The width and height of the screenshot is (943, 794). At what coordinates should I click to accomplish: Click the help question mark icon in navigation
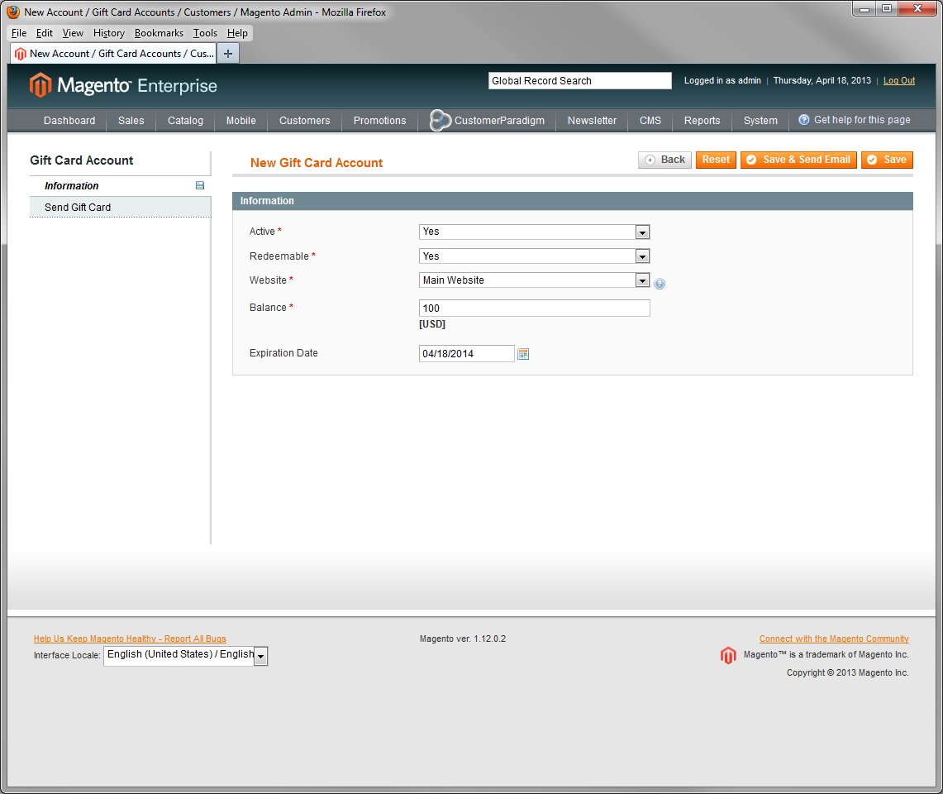coord(803,120)
